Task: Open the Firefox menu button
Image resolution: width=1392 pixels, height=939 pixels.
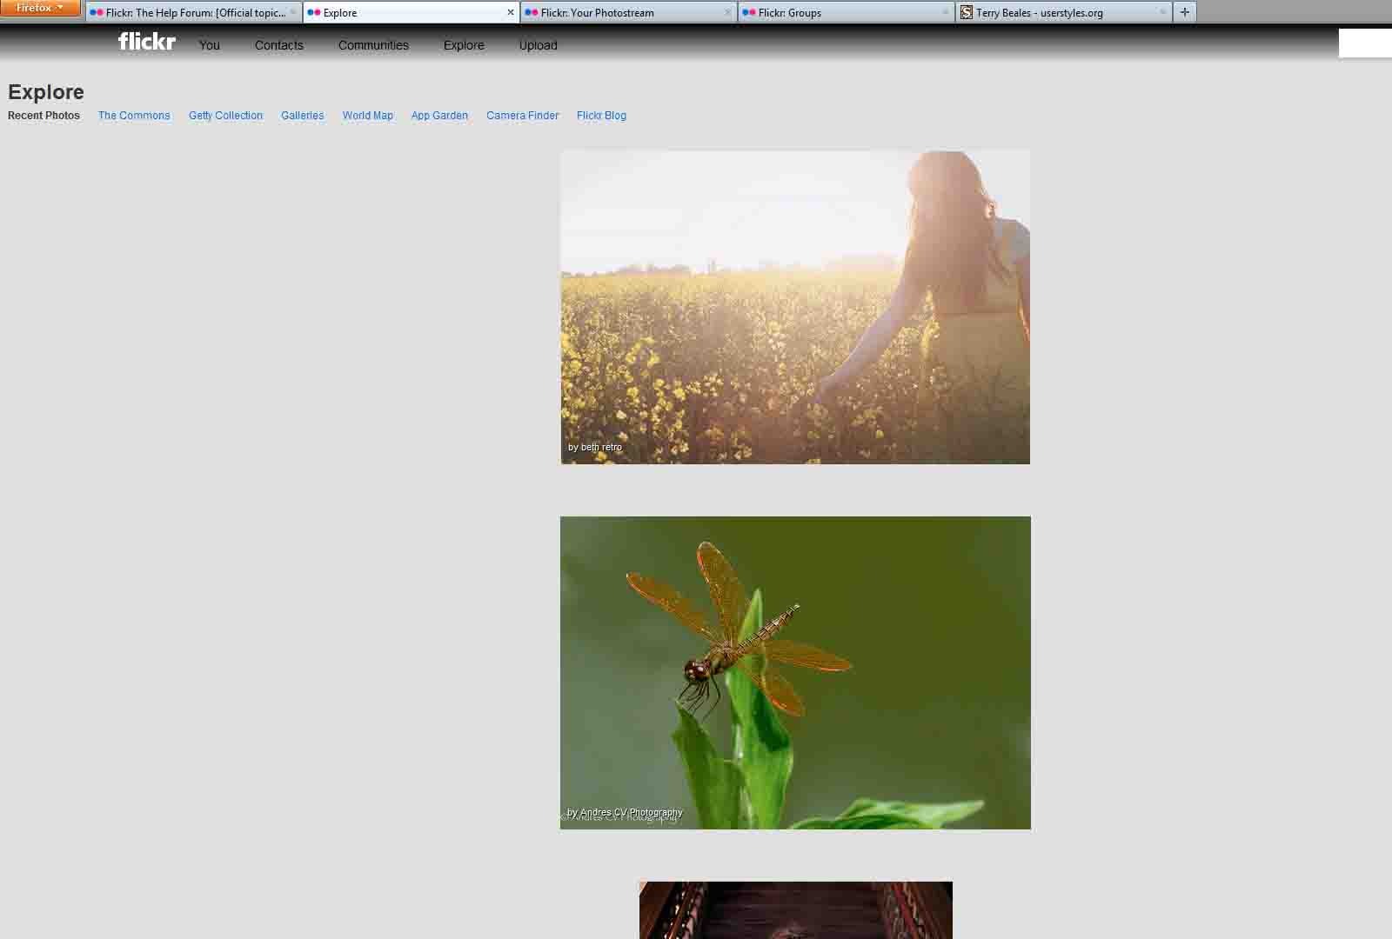Action: pos(40,8)
